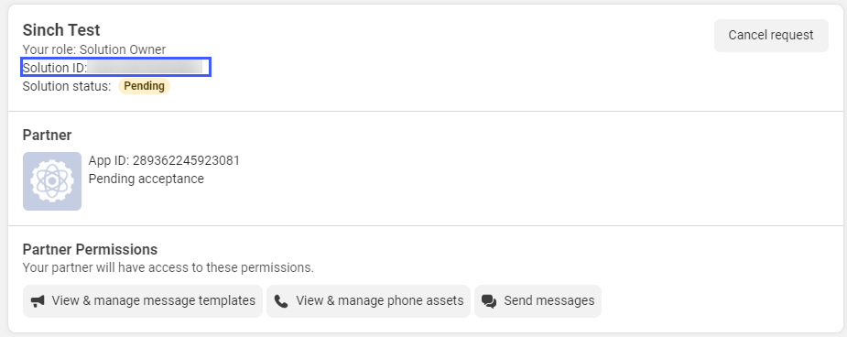This screenshot has width=847, height=337.
Task: Select the View & manage phone assets chip
Action: pos(368,300)
